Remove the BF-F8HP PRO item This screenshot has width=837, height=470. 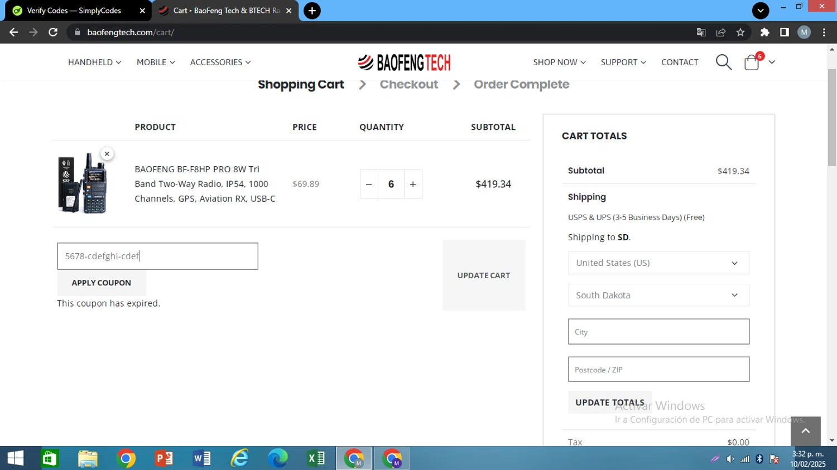[x=107, y=154]
